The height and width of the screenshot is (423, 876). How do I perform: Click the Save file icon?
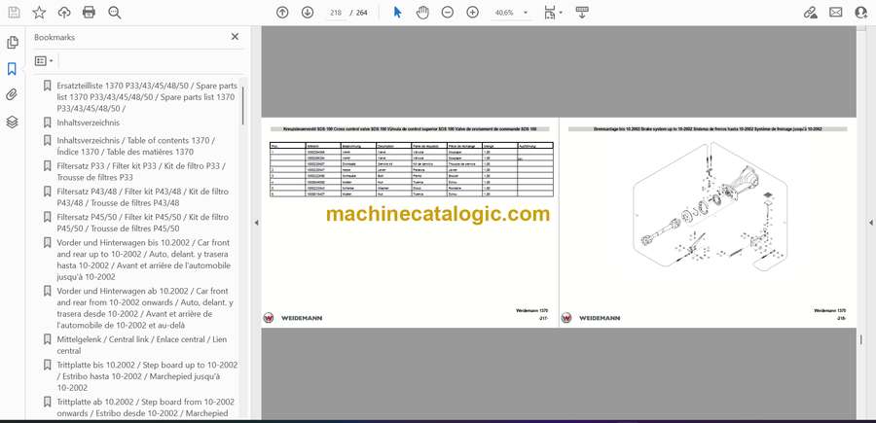point(13,13)
